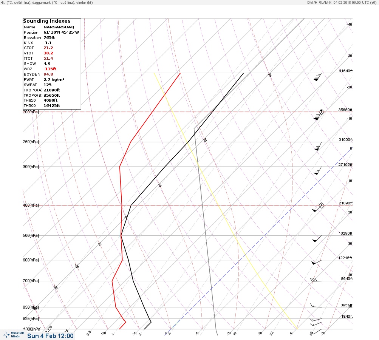Image resolution: width=379 pixels, height=340 pixels.
Task: Select the wind barb below the 41640ft label
Action: 318,77
